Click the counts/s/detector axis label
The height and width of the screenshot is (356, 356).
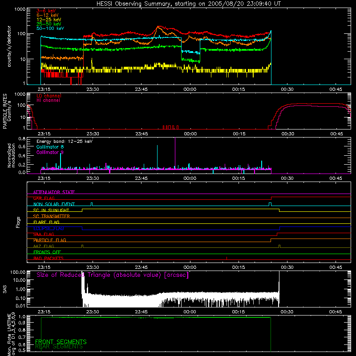pyautogui.click(x=9, y=46)
